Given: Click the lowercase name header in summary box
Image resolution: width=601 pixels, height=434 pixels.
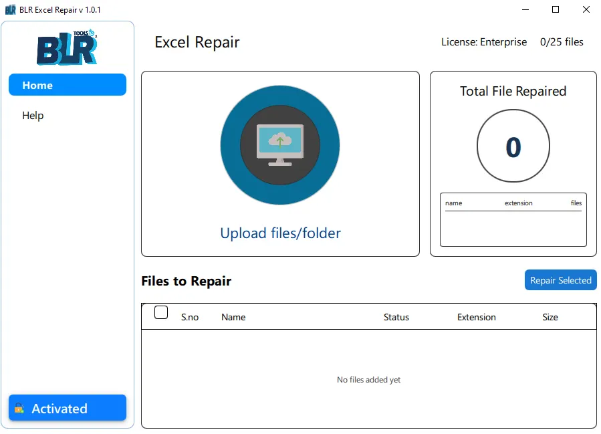Looking at the screenshot, I should pos(453,203).
